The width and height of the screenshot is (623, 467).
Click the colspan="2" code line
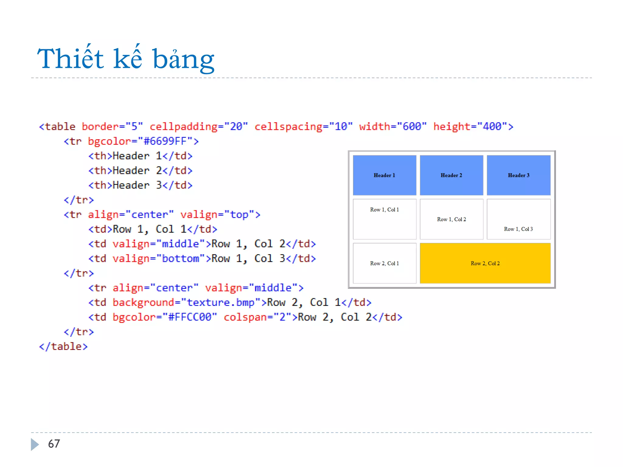click(x=245, y=317)
